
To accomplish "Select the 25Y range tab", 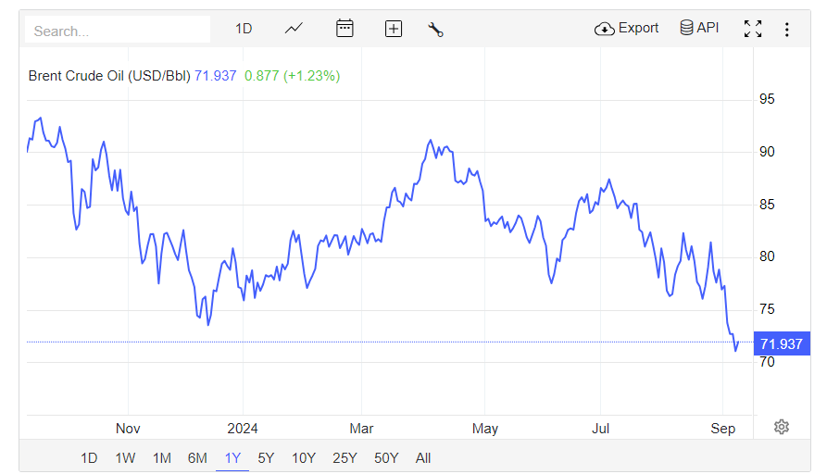I will pos(345,458).
